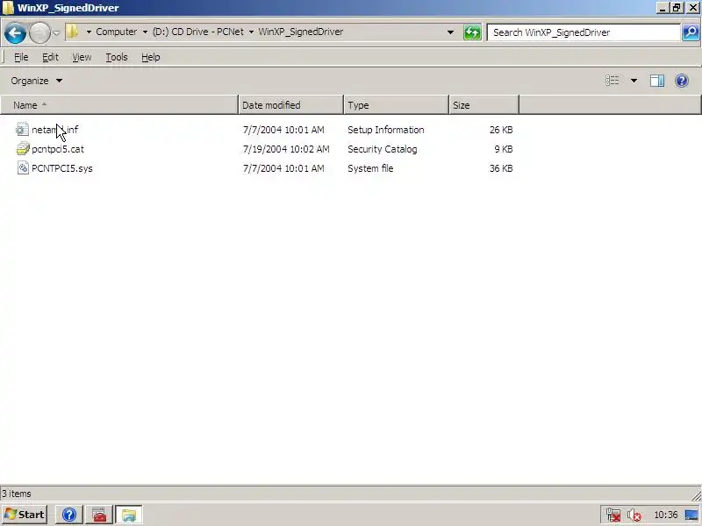Change view using the Views icon
Viewport: 702px width, 526px height.
[x=612, y=81]
